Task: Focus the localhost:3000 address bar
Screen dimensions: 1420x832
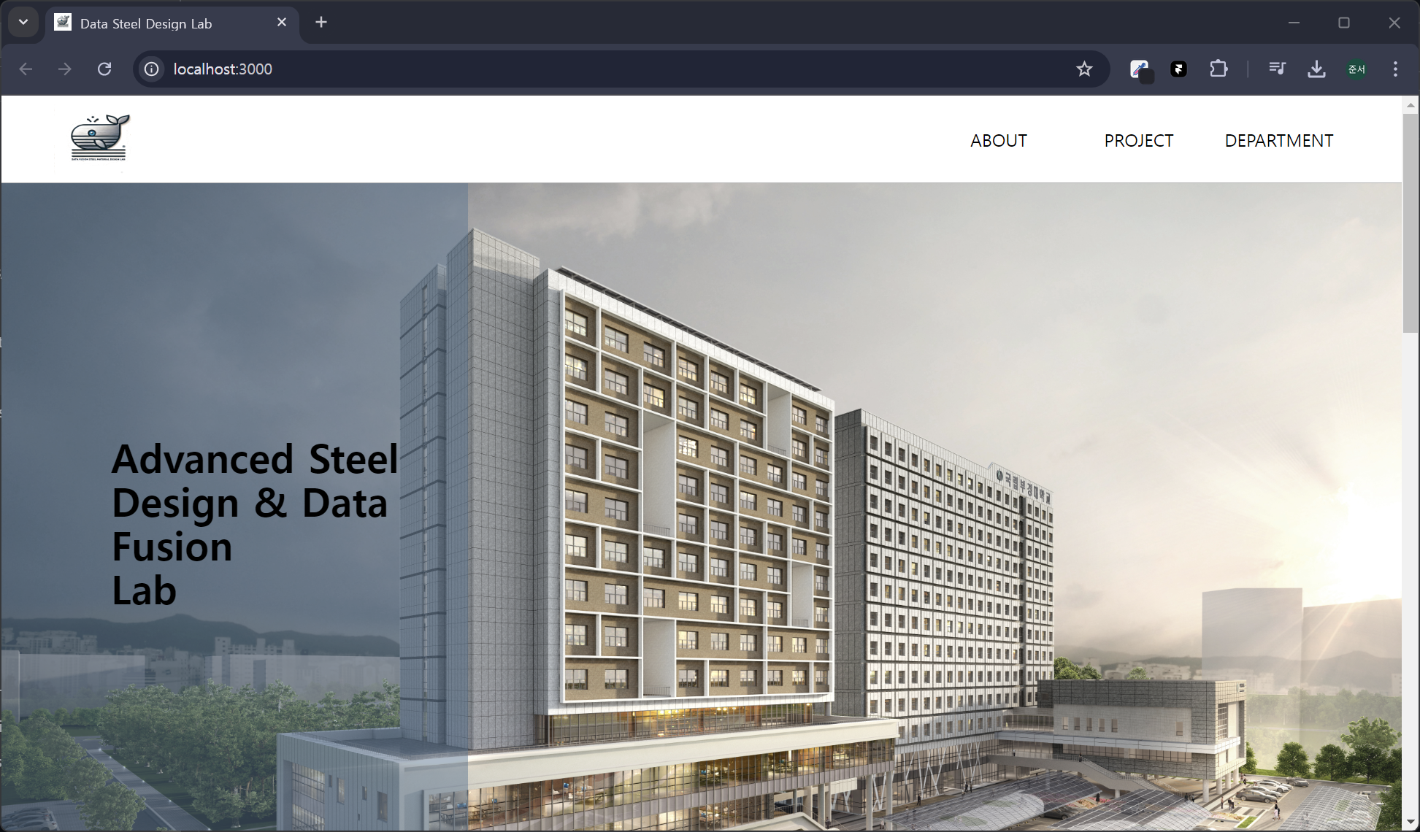Action: [x=584, y=69]
